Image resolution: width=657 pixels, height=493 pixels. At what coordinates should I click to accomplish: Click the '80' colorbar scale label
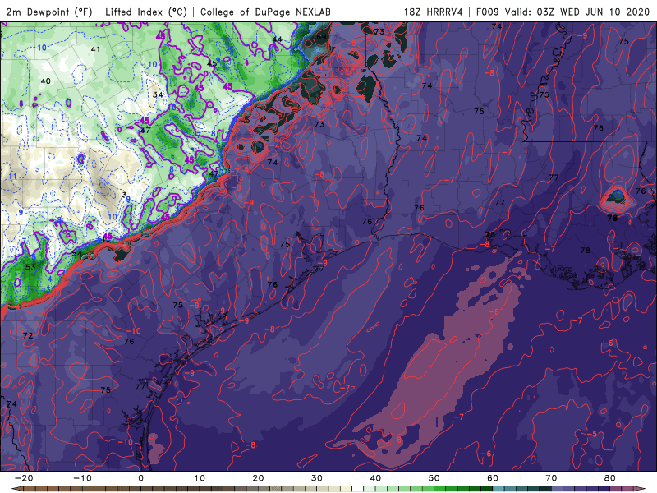coord(610,478)
